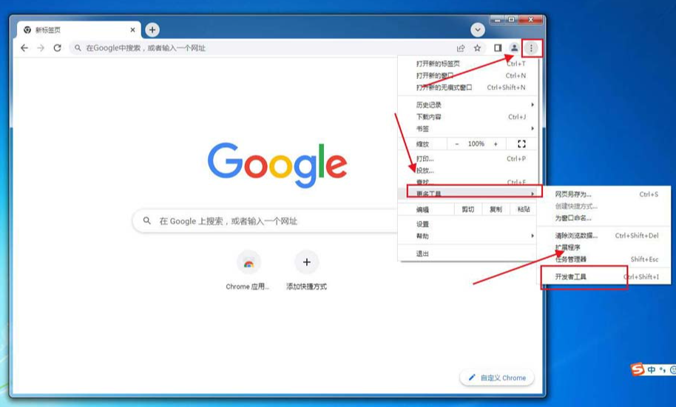The height and width of the screenshot is (407, 676).
Task: Select 网页另存为 submenu item
Action: 604,194
